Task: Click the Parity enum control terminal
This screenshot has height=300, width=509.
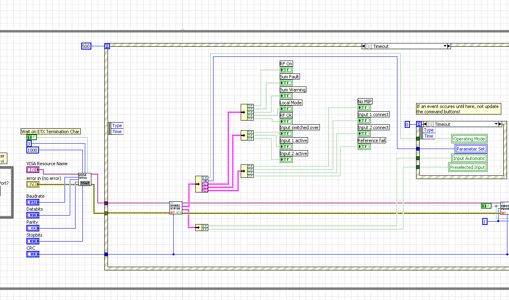Action: 33,228
